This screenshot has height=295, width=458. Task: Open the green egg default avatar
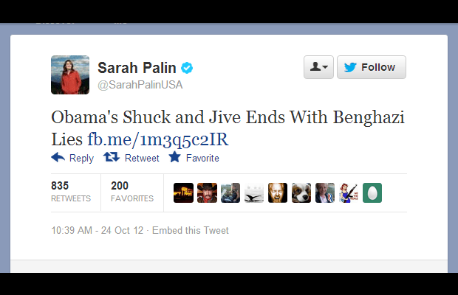[x=372, y=192]
